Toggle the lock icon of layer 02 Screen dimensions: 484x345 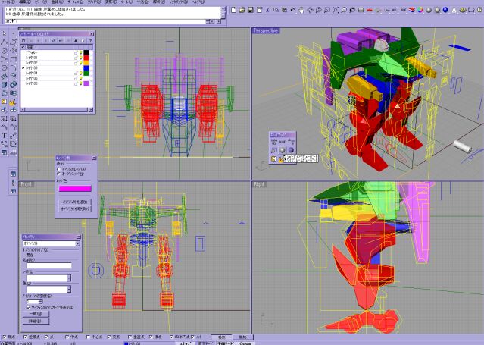pyautogui.click(x=76, y=63)
